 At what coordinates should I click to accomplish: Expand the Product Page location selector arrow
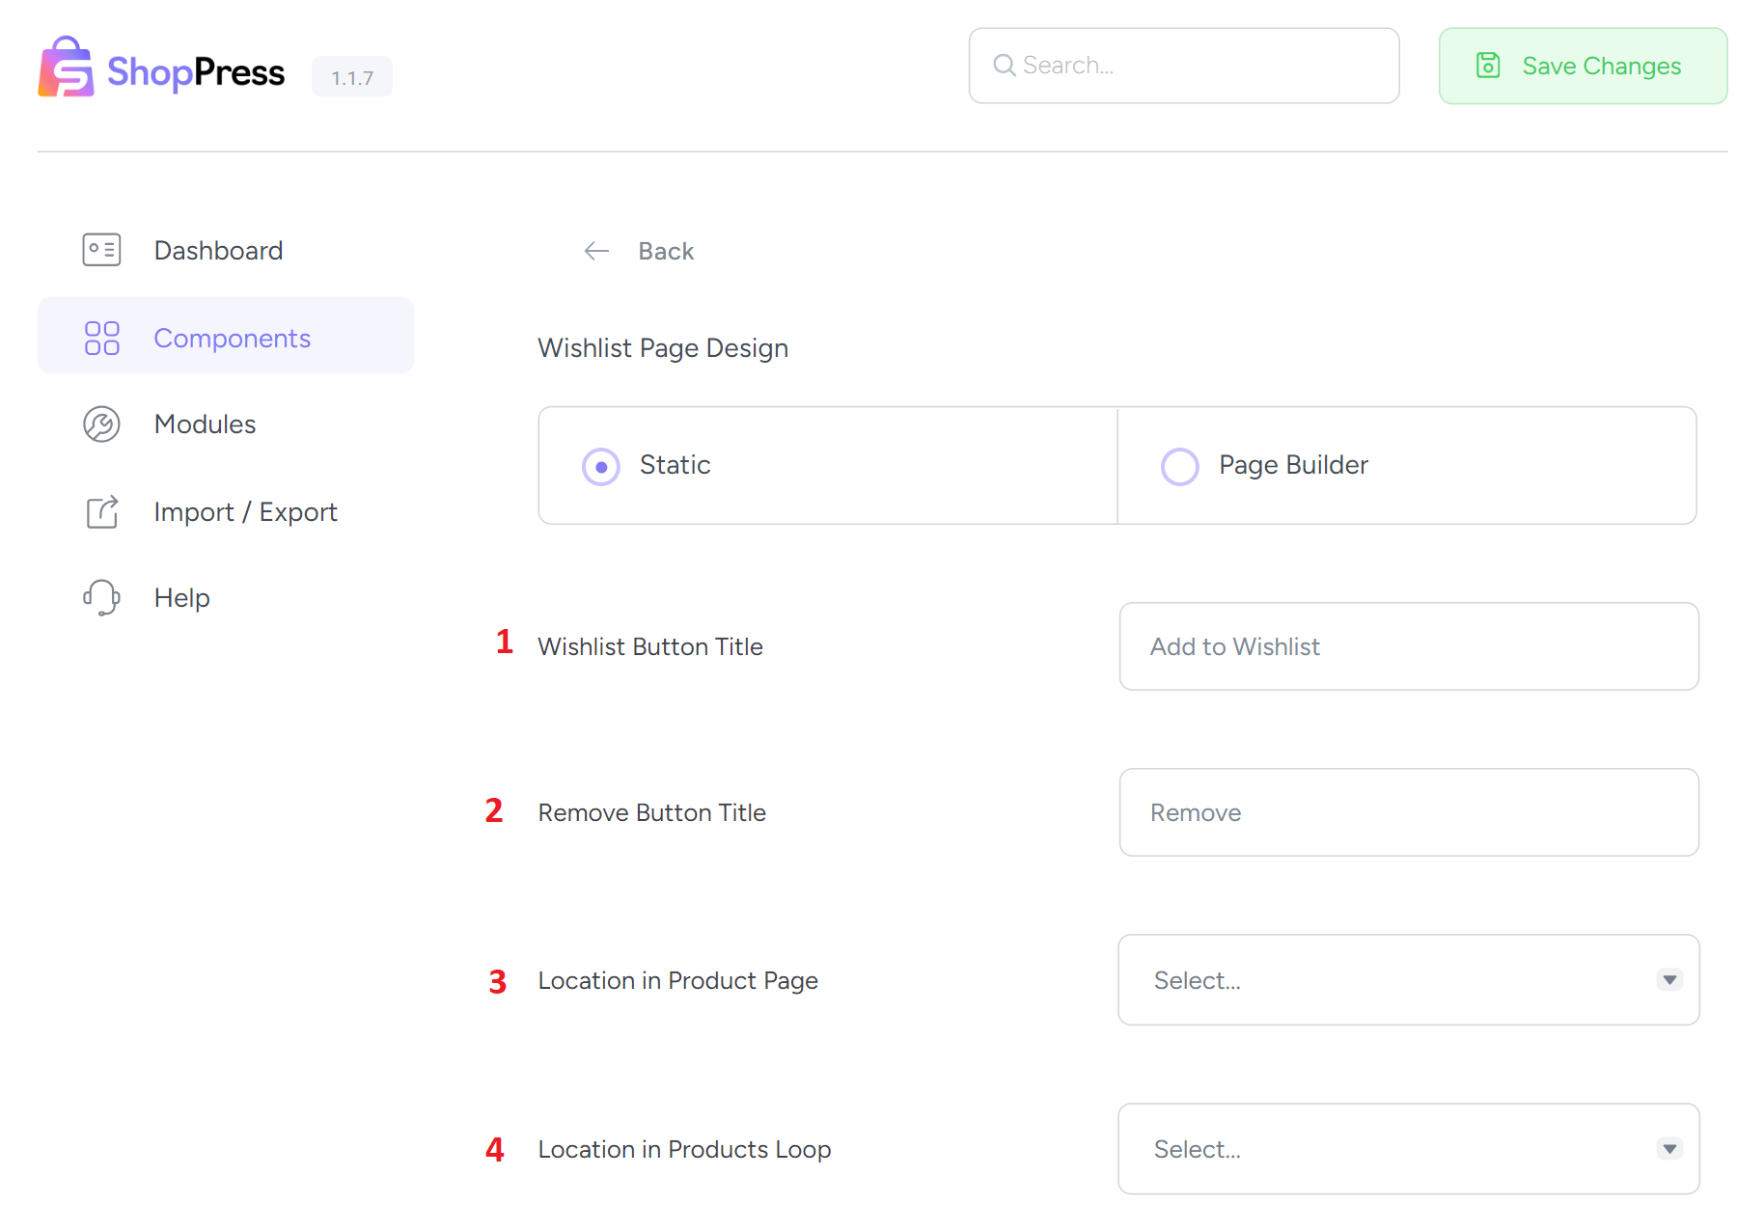(x=1668, y=979)
